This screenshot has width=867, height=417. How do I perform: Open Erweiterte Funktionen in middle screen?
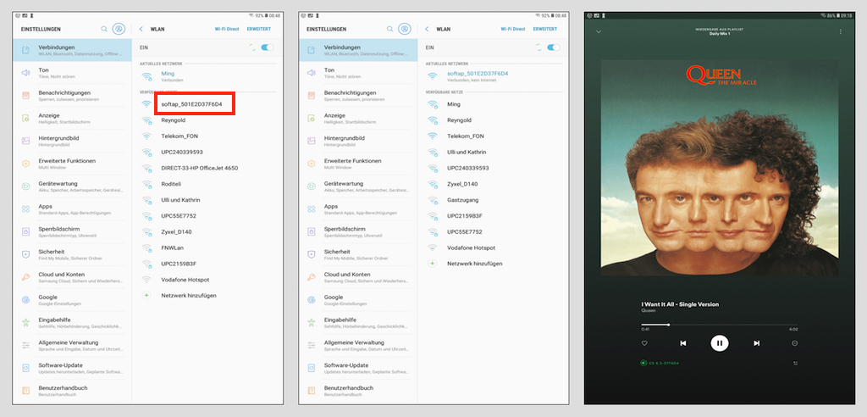358,164
